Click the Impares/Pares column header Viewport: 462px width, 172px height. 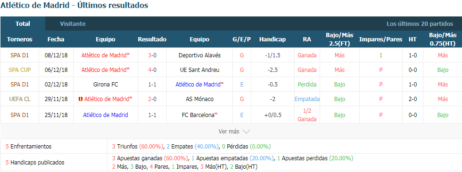coord(381,39)
